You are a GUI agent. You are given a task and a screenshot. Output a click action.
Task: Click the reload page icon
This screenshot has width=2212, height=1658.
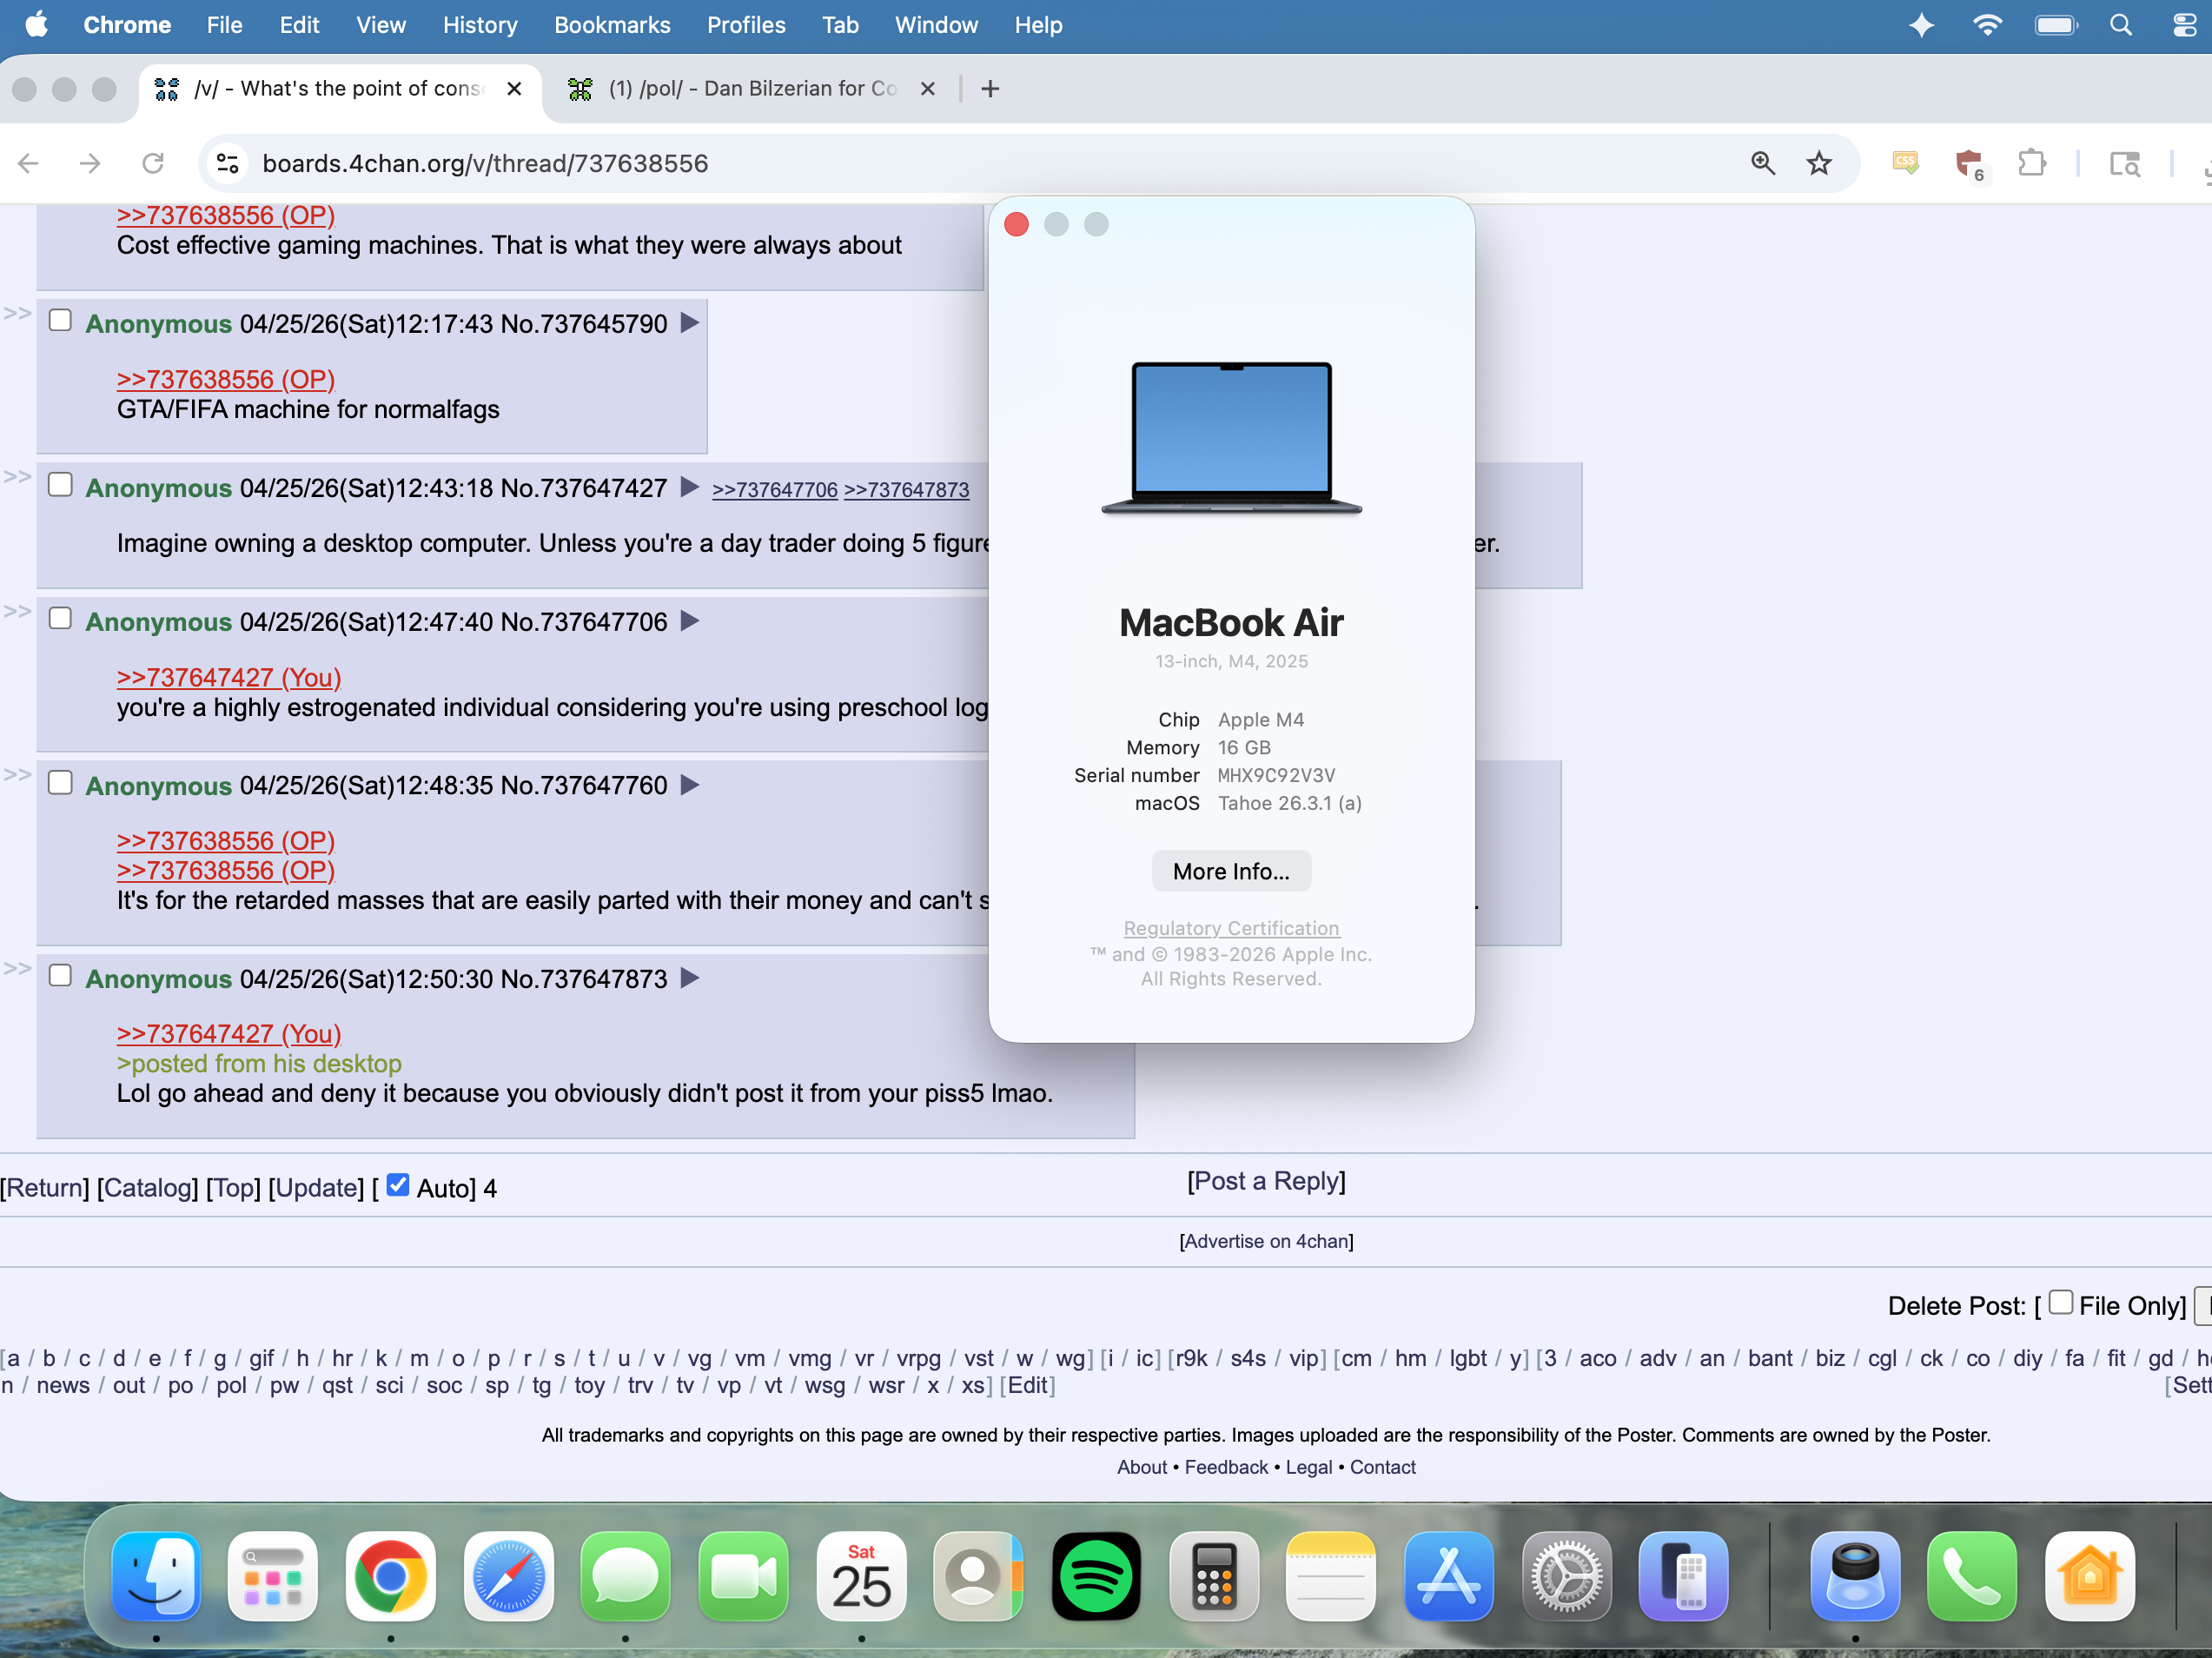coord(152,163)
